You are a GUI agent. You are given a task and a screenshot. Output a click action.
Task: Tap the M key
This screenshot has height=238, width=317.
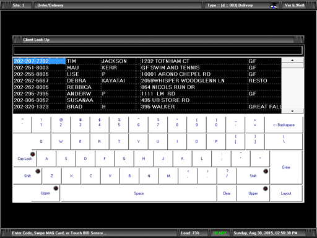pyautogui.click(x=168, y=176)
